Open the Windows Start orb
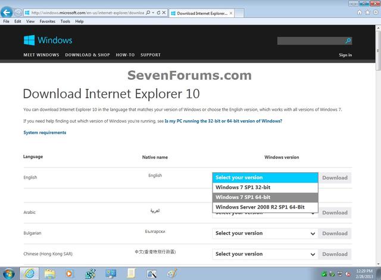The height and width of the screenshot is (280, 381). click(9, 274)
